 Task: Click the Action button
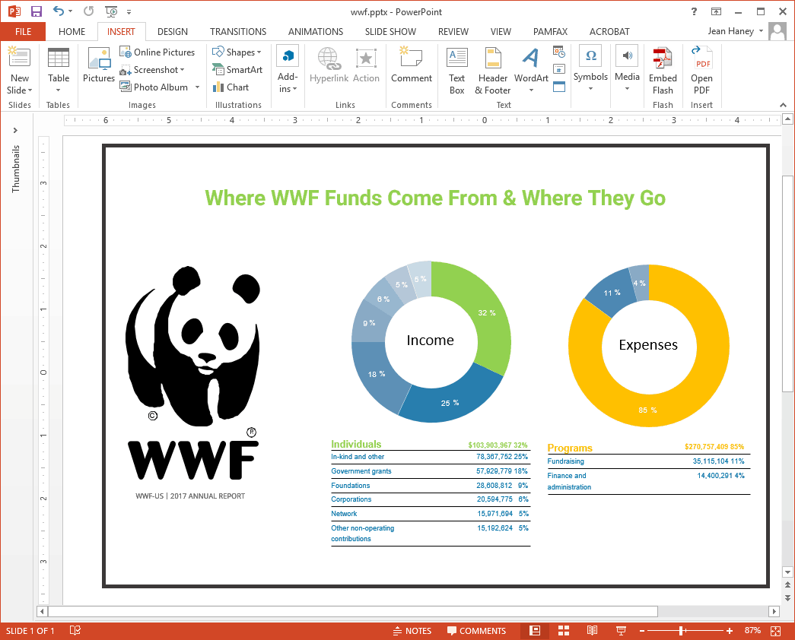click(x=366, y=65)
